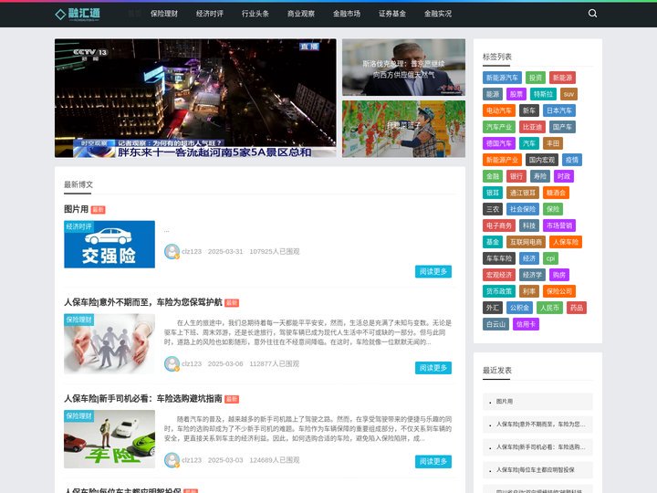Select the 购房 tag

(559, 275)
